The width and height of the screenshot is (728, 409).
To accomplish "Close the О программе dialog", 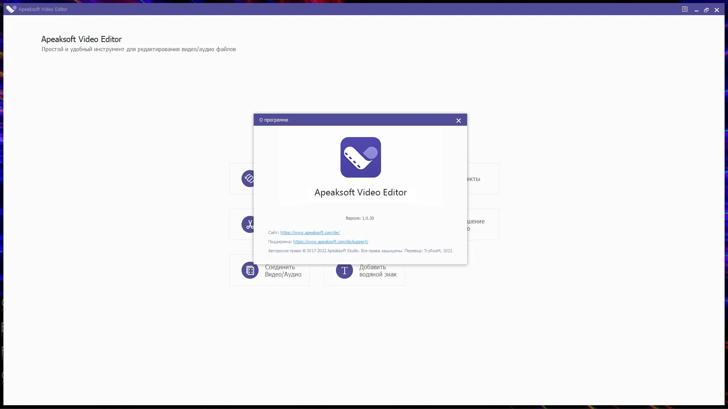I will (458, 120).
